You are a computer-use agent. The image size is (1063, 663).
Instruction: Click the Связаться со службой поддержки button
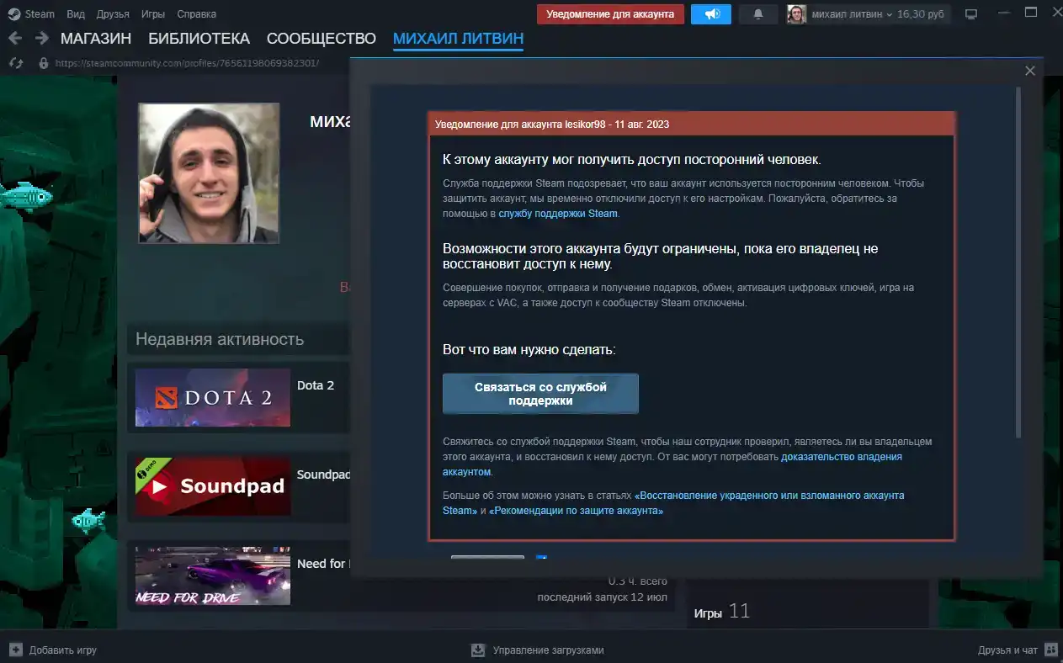[540, 394]
